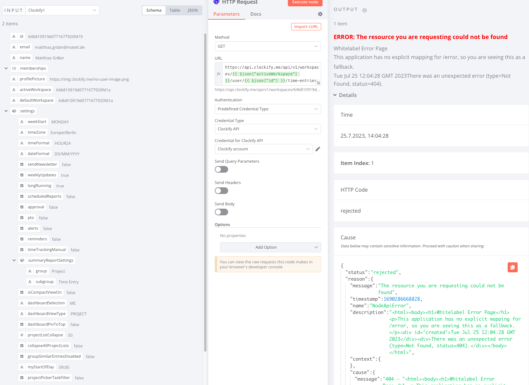Click the number type icon beside projectListCollapse

(x=22, y=335)
